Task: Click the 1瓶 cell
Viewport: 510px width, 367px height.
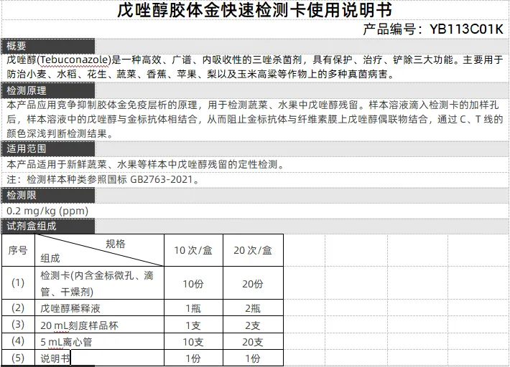Action: (193, 308)
